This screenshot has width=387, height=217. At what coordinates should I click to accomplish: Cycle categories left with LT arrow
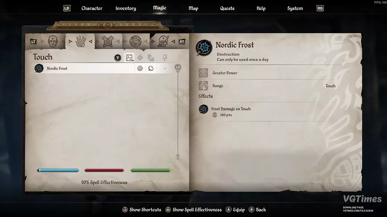tap(34, 42)
